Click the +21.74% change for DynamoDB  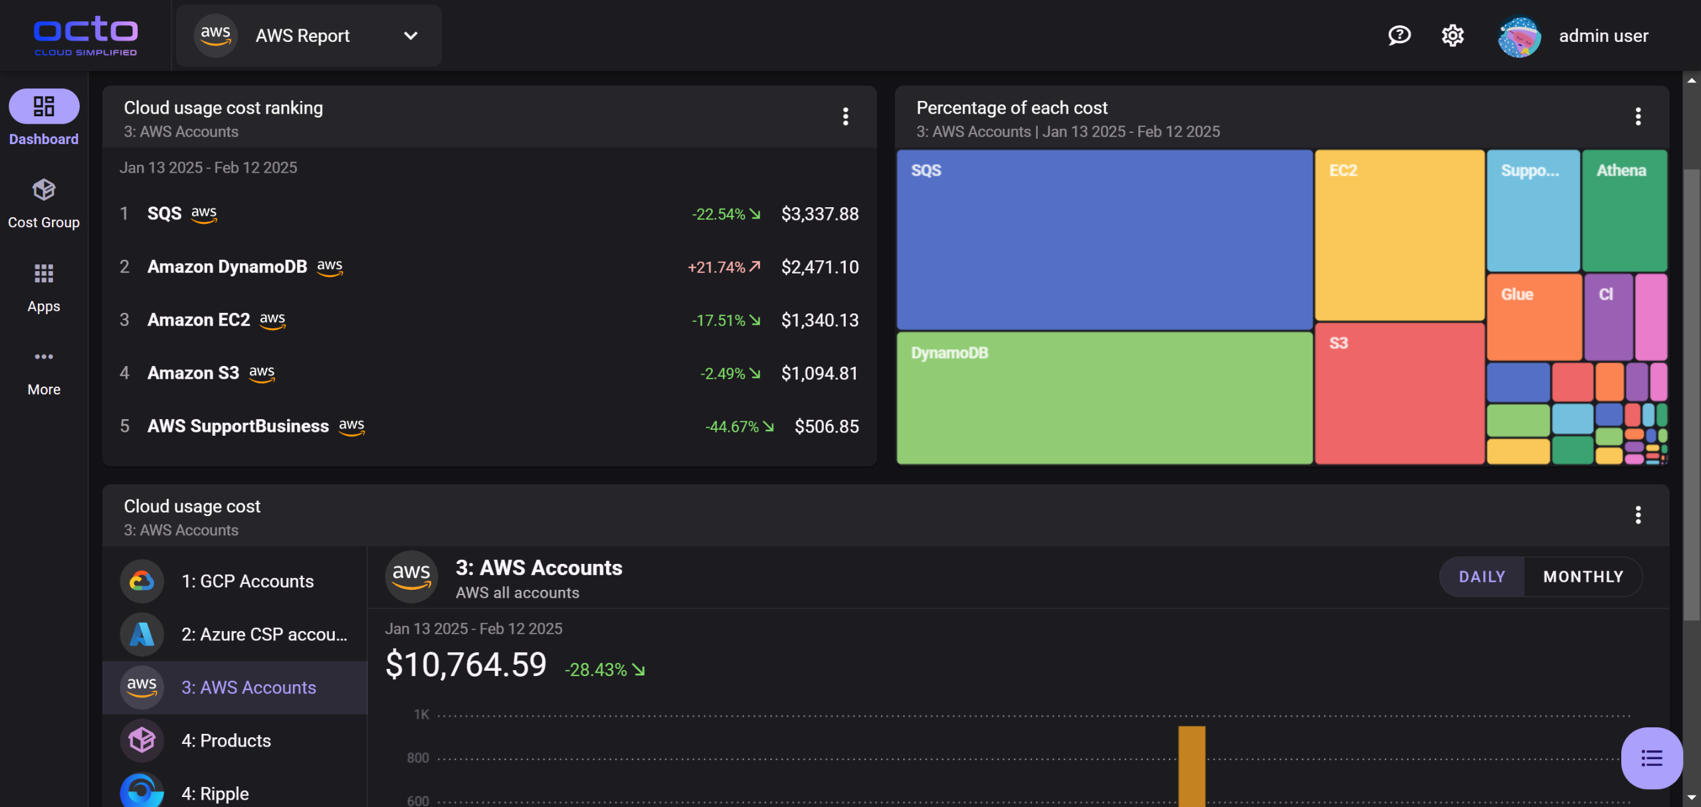click(x=724, y=267)
